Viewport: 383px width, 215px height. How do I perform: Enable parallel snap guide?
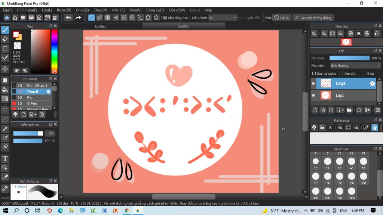[x=99, y=18]
